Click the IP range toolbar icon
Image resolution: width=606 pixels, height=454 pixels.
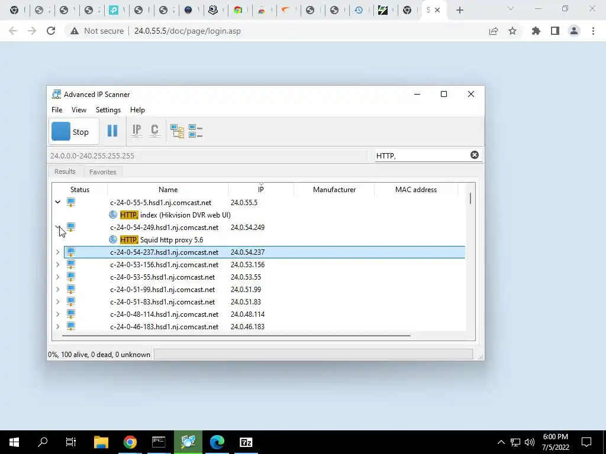coord(137,131)
